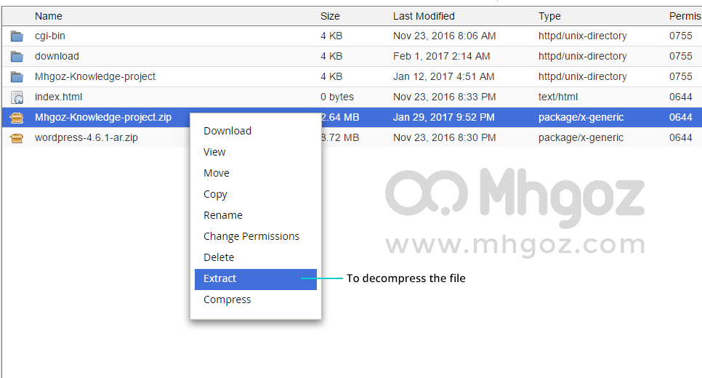Sort files by the Name column header
Image resolution: width=702 pixels, height=378 pixels.
pos(49,16)
